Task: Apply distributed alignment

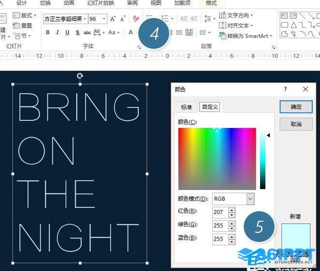Action: tap(189, 32)
